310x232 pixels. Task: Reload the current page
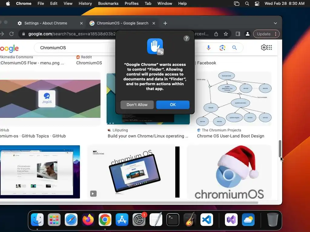click(x=12, y=34)
